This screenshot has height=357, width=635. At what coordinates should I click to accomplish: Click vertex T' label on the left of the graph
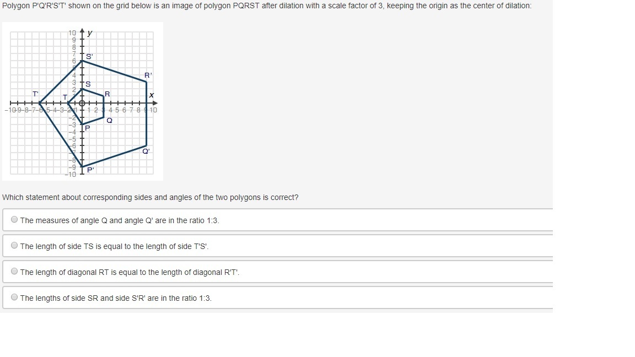(35, 94)
